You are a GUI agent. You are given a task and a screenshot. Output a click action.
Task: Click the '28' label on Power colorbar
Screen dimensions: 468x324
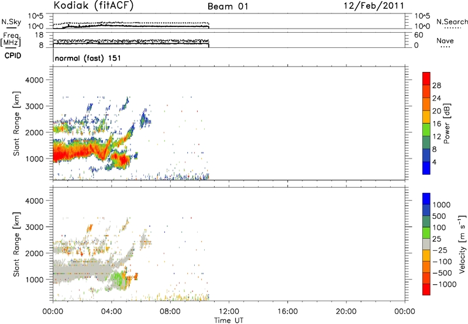(436, 85)
